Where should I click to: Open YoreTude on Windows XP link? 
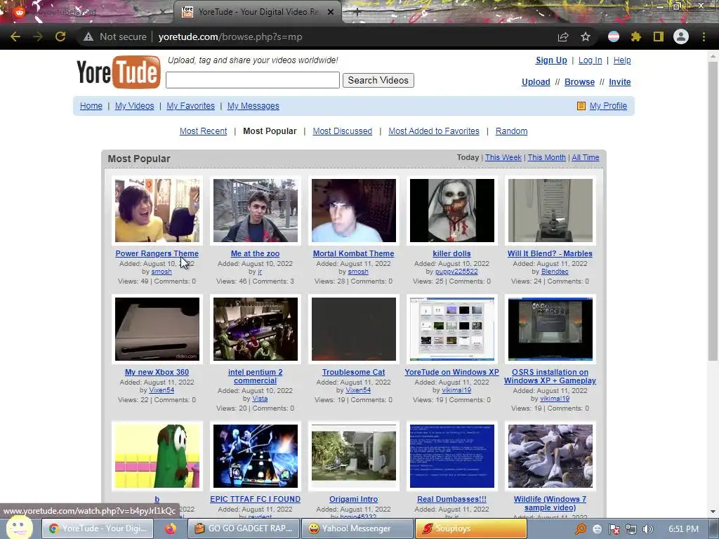pyautogui.click(x=451, y=372)
